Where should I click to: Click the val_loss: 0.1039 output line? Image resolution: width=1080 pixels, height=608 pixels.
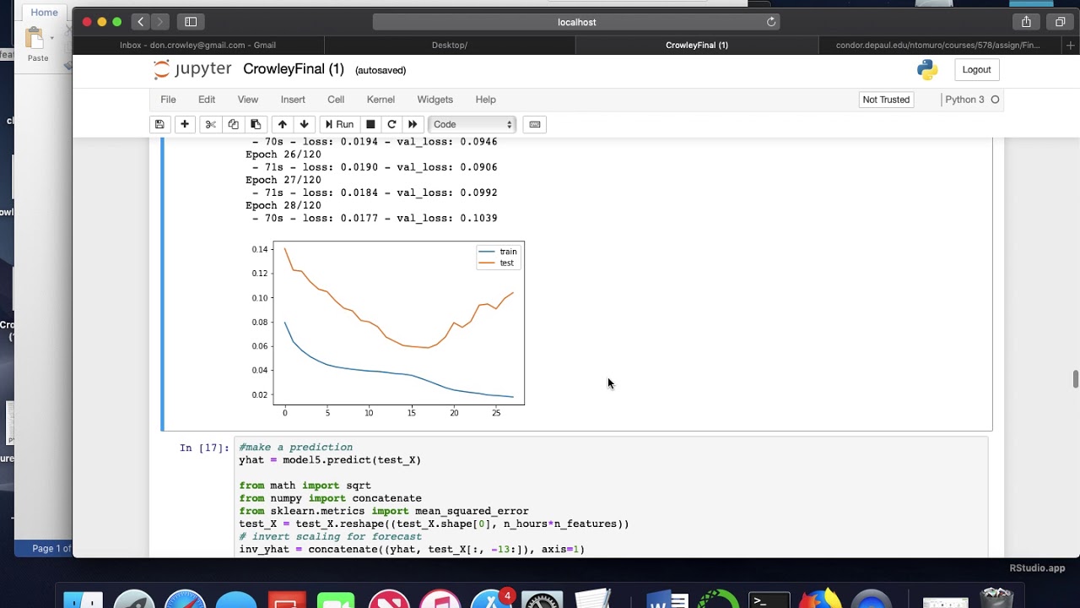[x=374, y=218]
